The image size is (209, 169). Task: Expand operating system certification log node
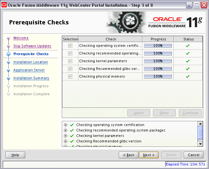65,125
